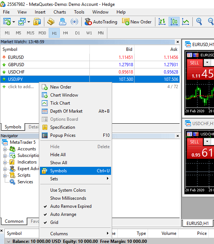Choose Chart Window in context menu
214x244 pixels.
pos(75,95)
